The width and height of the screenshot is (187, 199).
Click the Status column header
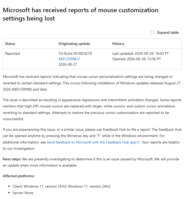[x=10, y=44]
